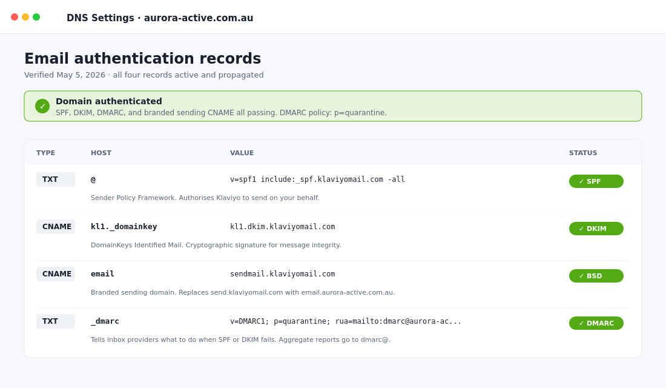Screen dimensions: 666x388
Task: Click the HOST column header
Action: (x=101, y=153)
